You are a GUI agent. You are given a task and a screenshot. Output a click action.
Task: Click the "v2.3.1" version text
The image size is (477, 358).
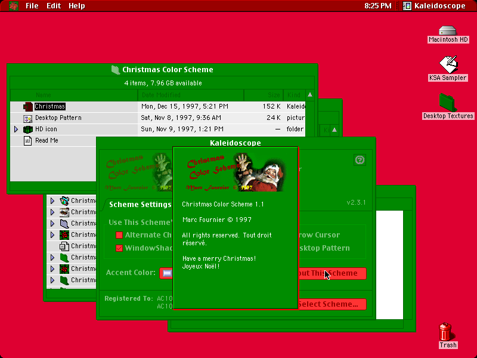(356, 202)
